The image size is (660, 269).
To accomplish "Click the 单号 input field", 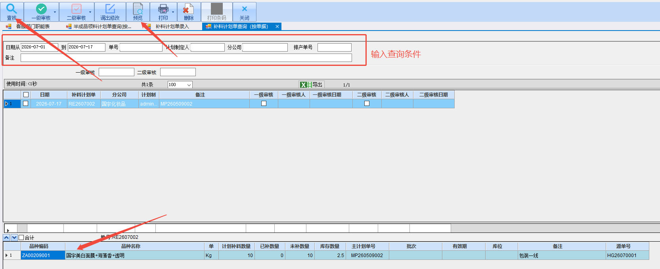I will (141, 47).
